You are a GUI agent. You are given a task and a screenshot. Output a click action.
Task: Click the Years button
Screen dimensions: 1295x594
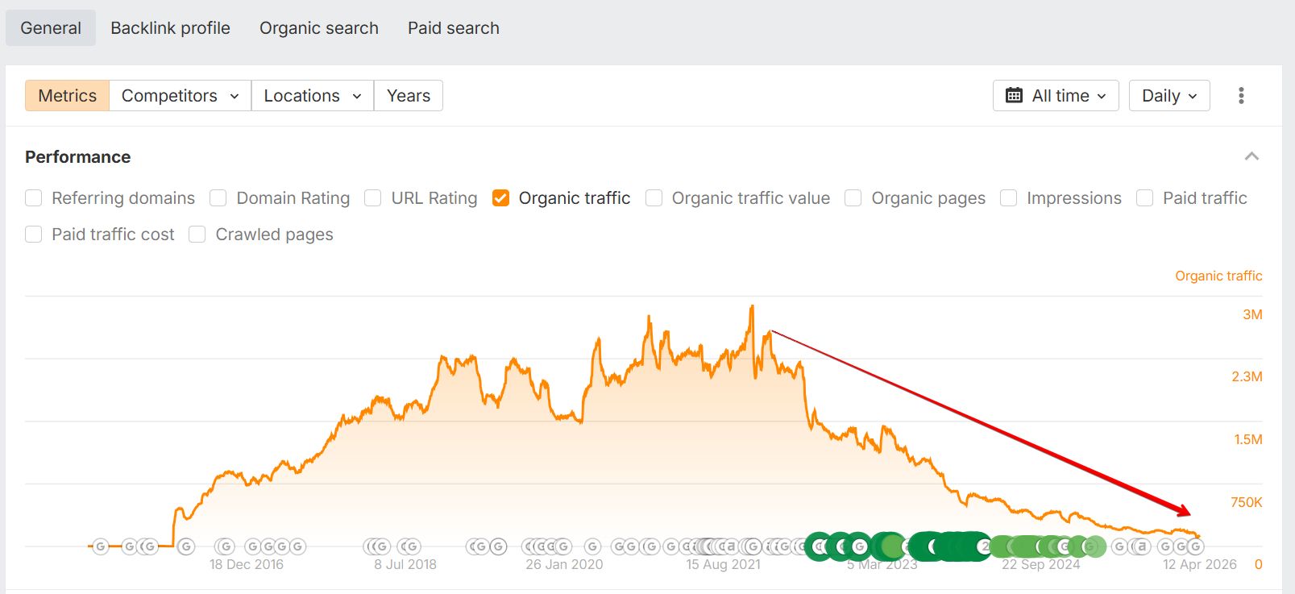[x=408, y=95]
